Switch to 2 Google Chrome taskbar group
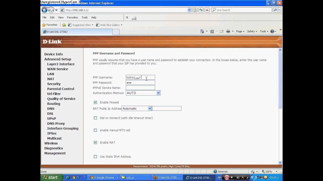Screen dimensions: 323x181 [x=104, y=177]
